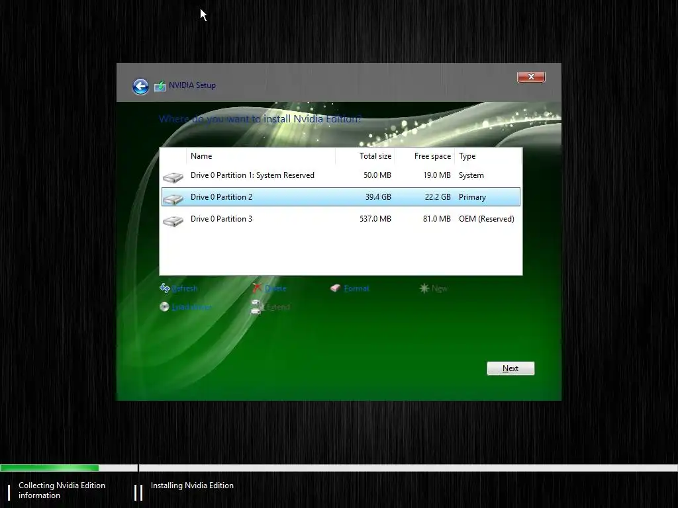Click the disc Load driver icon
Screen dimensions: 678x508
tap(164, 307)
